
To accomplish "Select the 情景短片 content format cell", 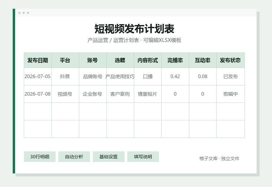I will point(148,94).
